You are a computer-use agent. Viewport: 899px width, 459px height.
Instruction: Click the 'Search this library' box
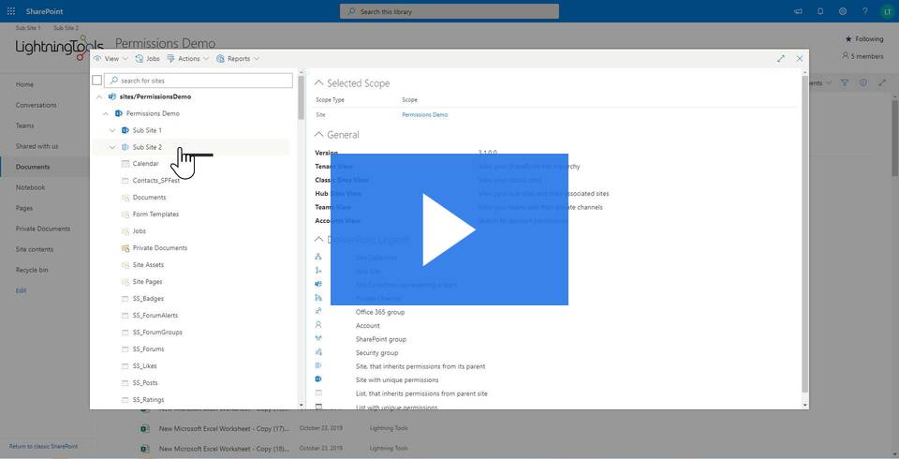click(x=449, y=11)
